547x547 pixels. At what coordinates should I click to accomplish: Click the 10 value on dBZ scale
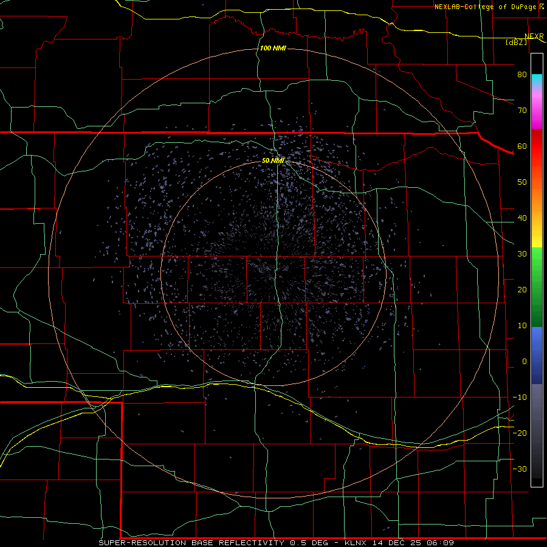[522, 326]
